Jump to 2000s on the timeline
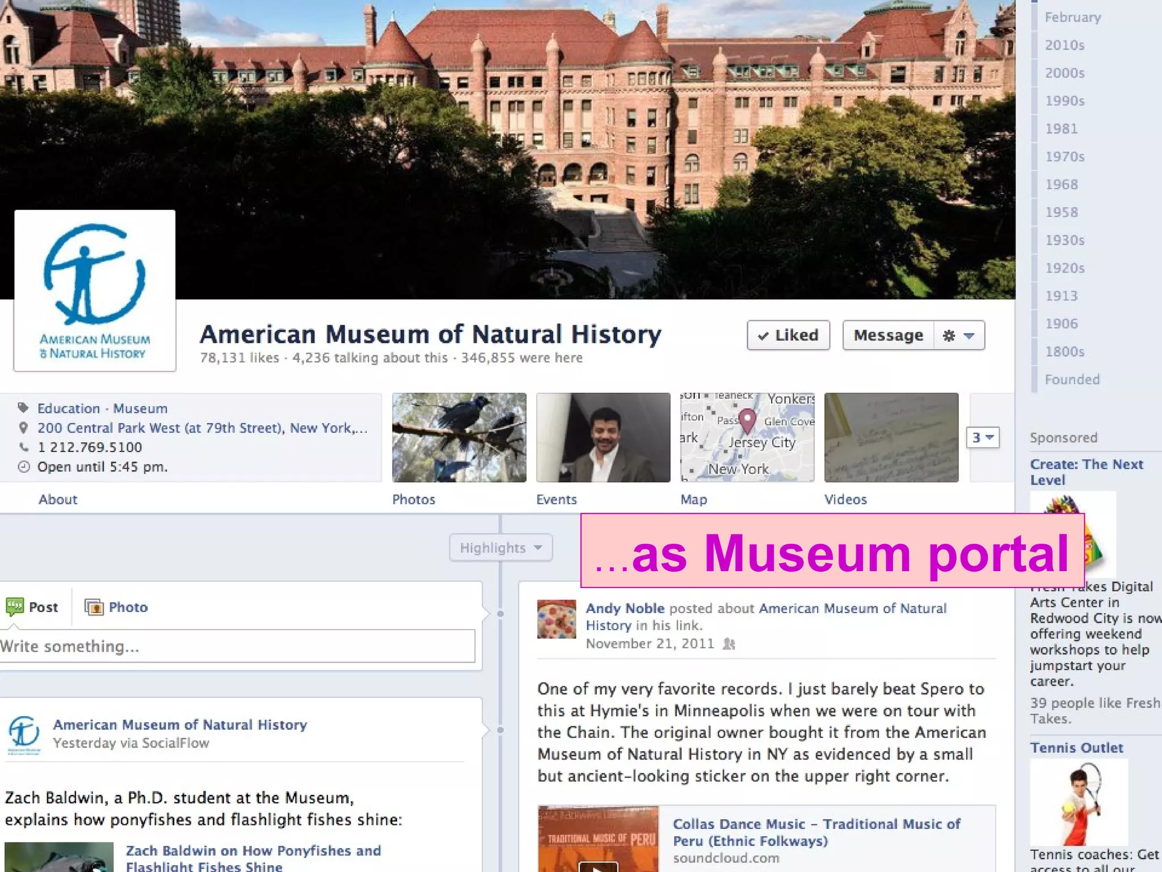This screenshot has height=872, width=1162. pos(1064,73)
